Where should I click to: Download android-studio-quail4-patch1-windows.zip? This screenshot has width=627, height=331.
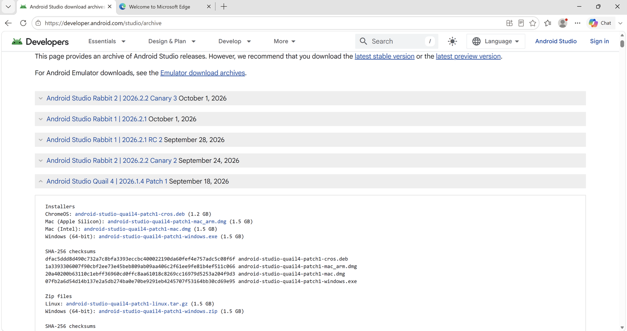(158, 311)
